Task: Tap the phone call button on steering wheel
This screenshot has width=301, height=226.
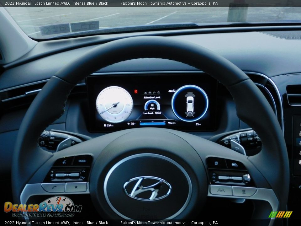Action: click(x=54, y=187)
